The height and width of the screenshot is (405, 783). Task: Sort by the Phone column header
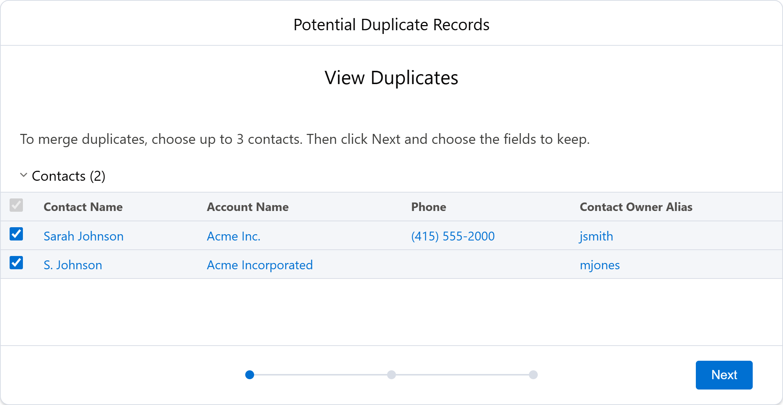click(428, 207)
